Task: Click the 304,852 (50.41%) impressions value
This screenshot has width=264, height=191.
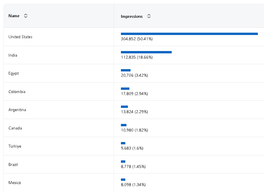Action: click(x=137, y=39)
